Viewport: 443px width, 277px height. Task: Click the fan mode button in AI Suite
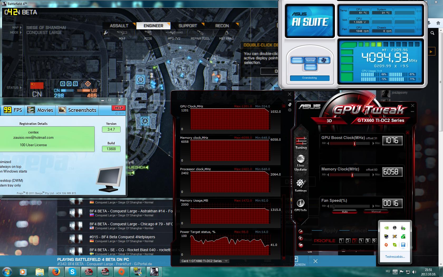pyautogui.click(x=324, y=60)
